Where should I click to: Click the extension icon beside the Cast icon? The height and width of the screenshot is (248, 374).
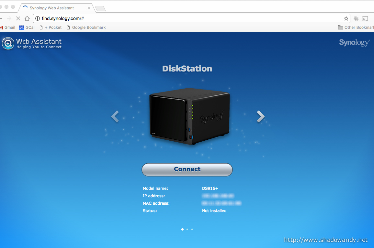(x=356, y=18)
